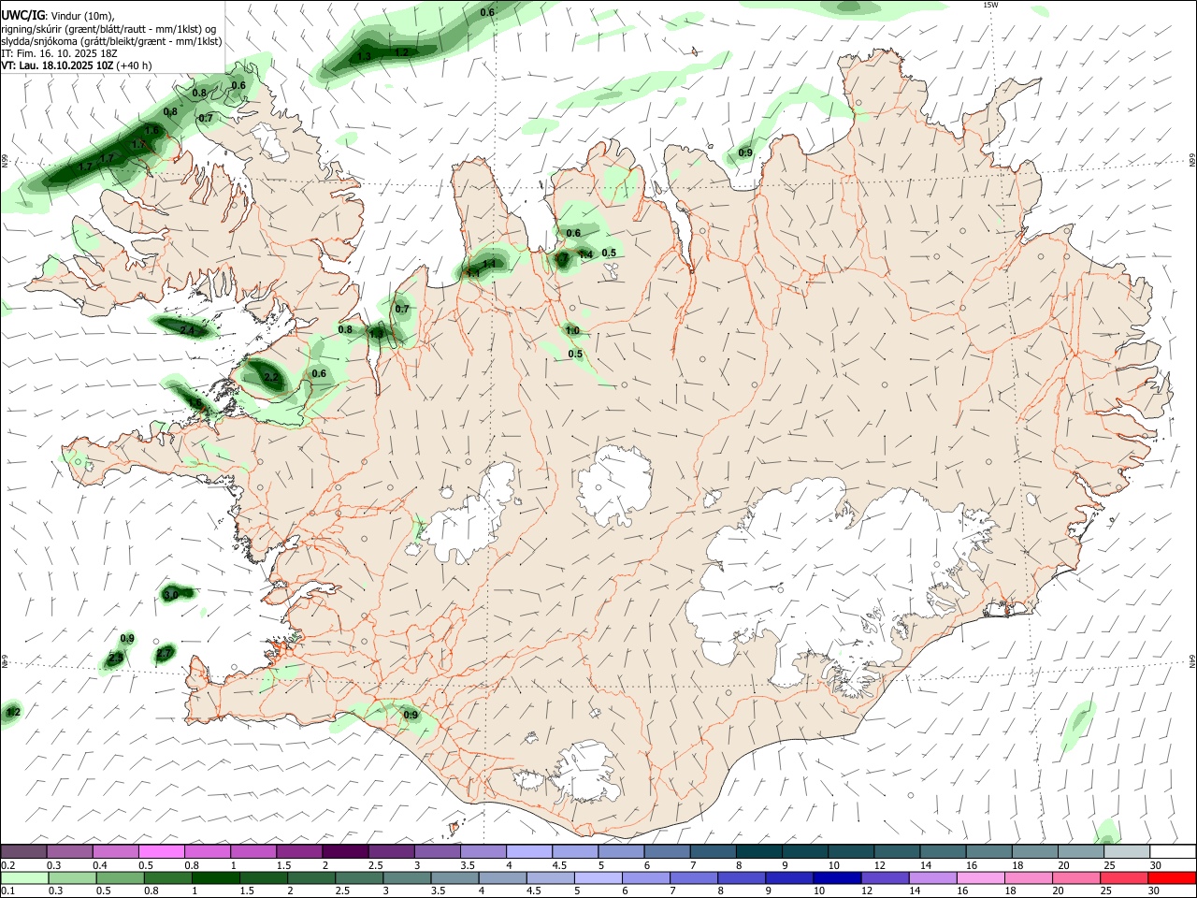Click the 2.7 precipitation value on the map
1197x898 pixels.
click(164, 653)
